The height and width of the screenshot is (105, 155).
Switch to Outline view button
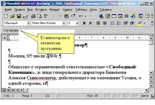[17, 90]
